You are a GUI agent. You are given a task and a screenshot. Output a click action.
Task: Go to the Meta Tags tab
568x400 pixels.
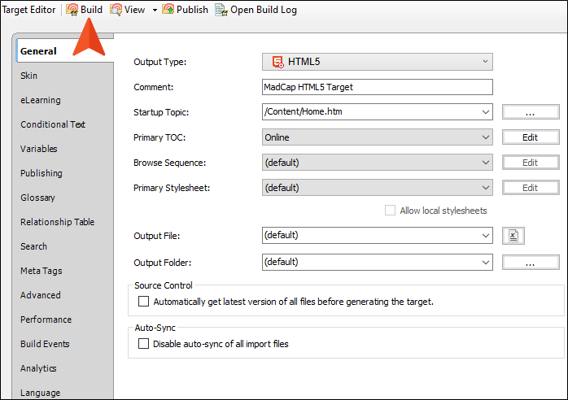[42, 271]
